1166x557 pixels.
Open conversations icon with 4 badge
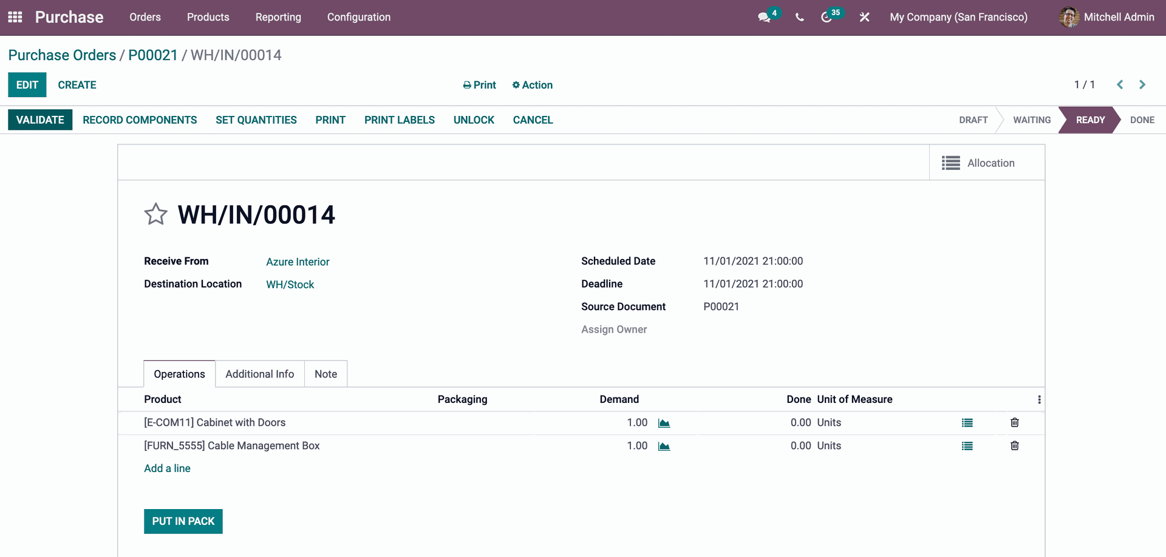(764, 17)
